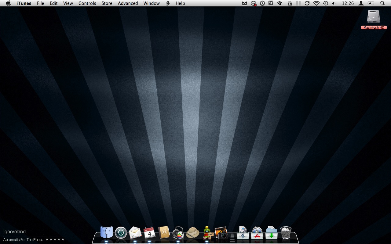Click the album text 'Automatic For The Peop.'

tap(23, 240)
